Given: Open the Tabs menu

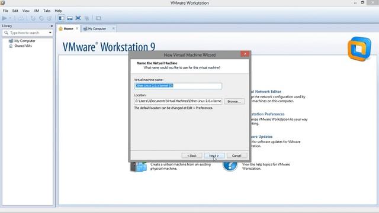Looking at the screenshot, I should pos(47,11).
